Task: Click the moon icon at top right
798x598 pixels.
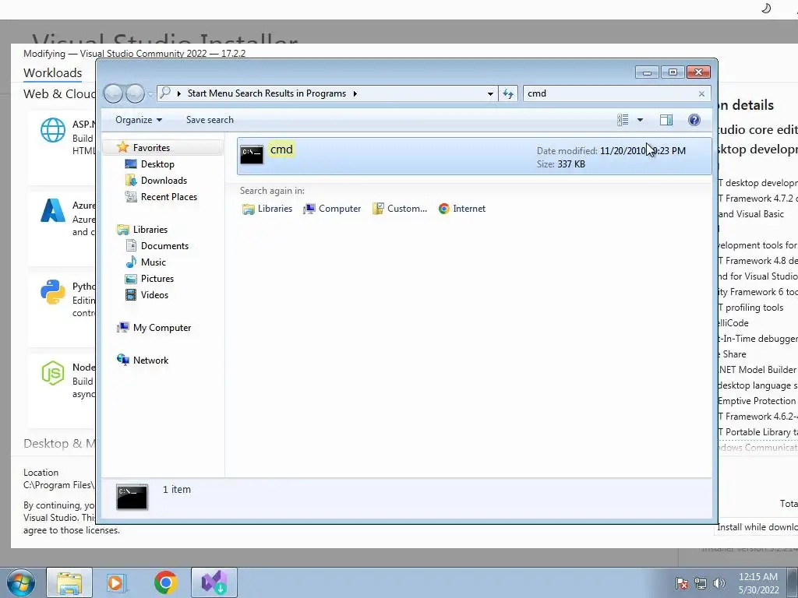Action: pyautogui.click(x=766, y=9)
